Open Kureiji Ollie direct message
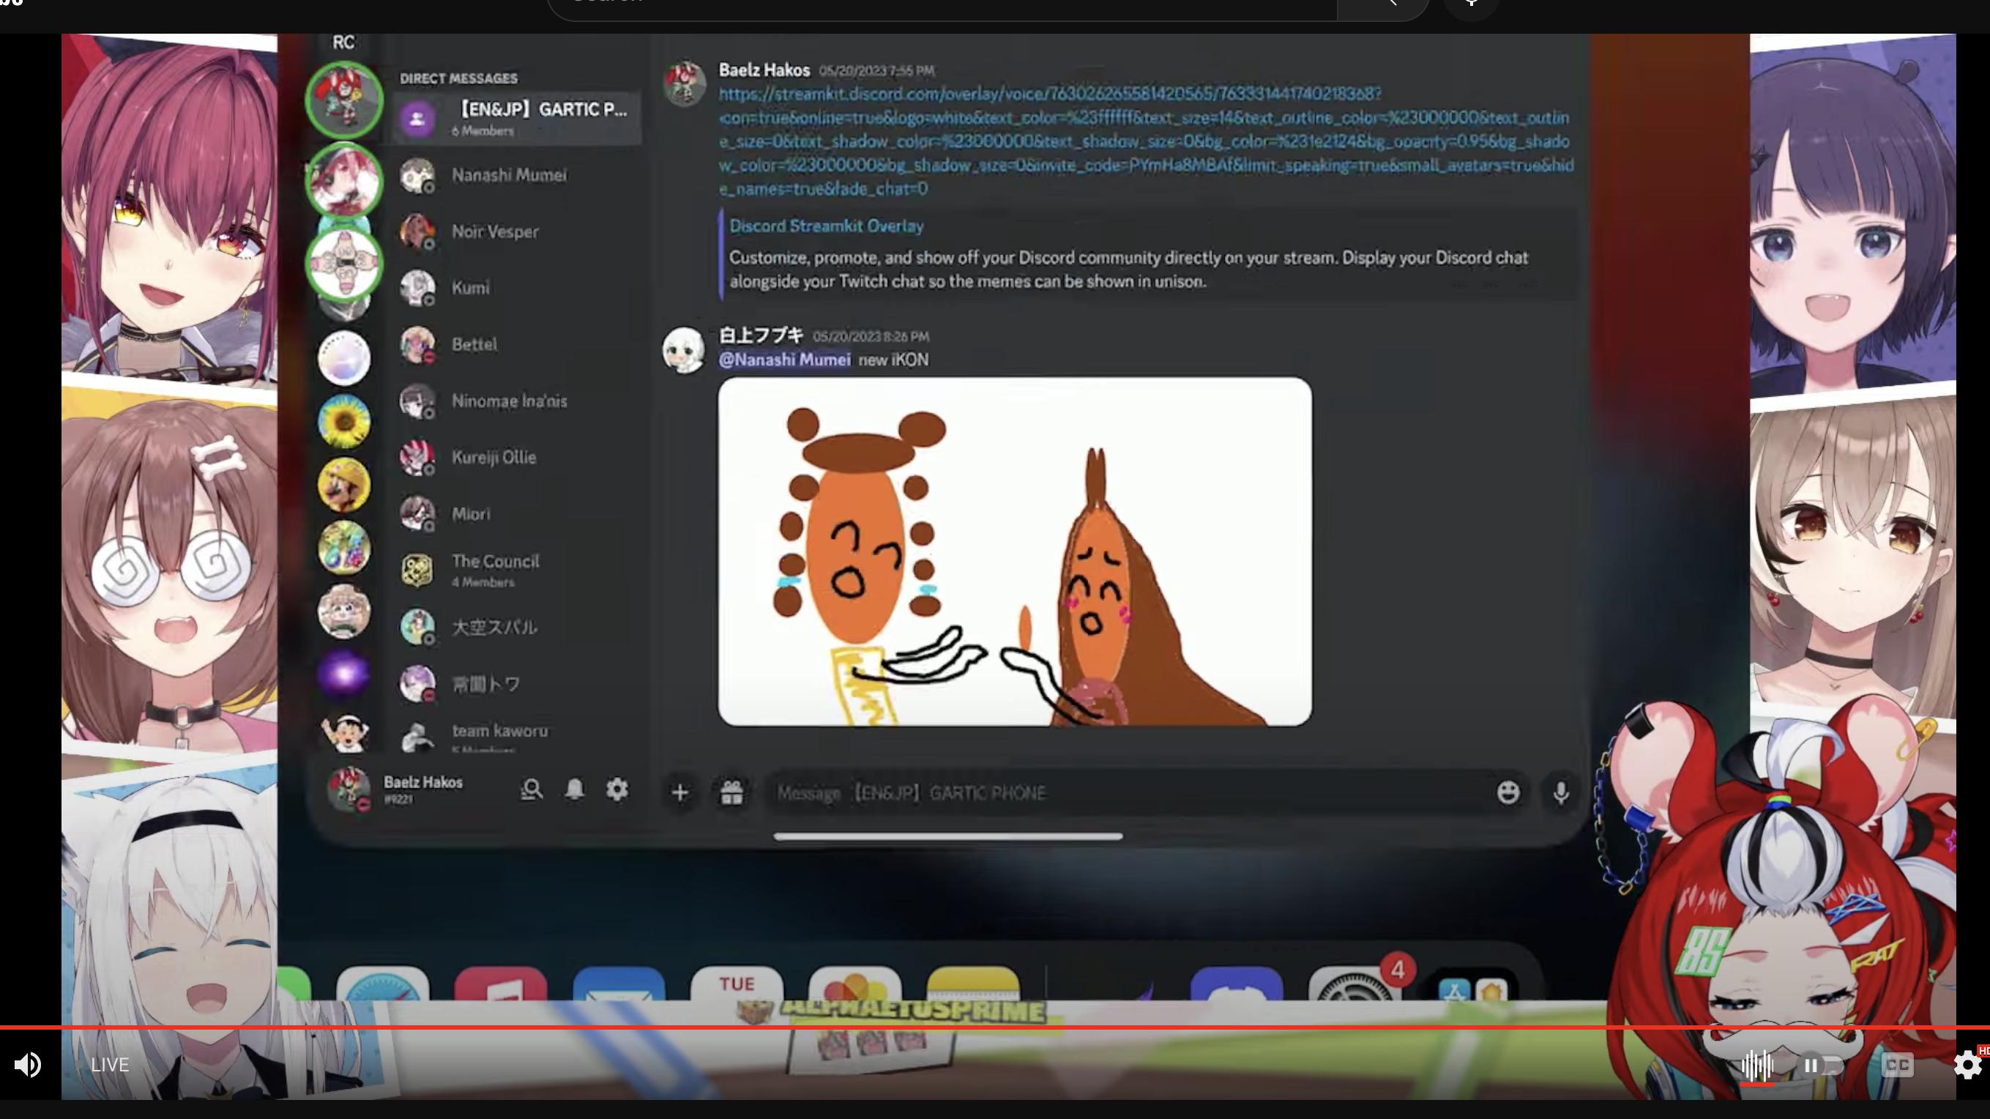1990x1119 pixels. point(516,458)
